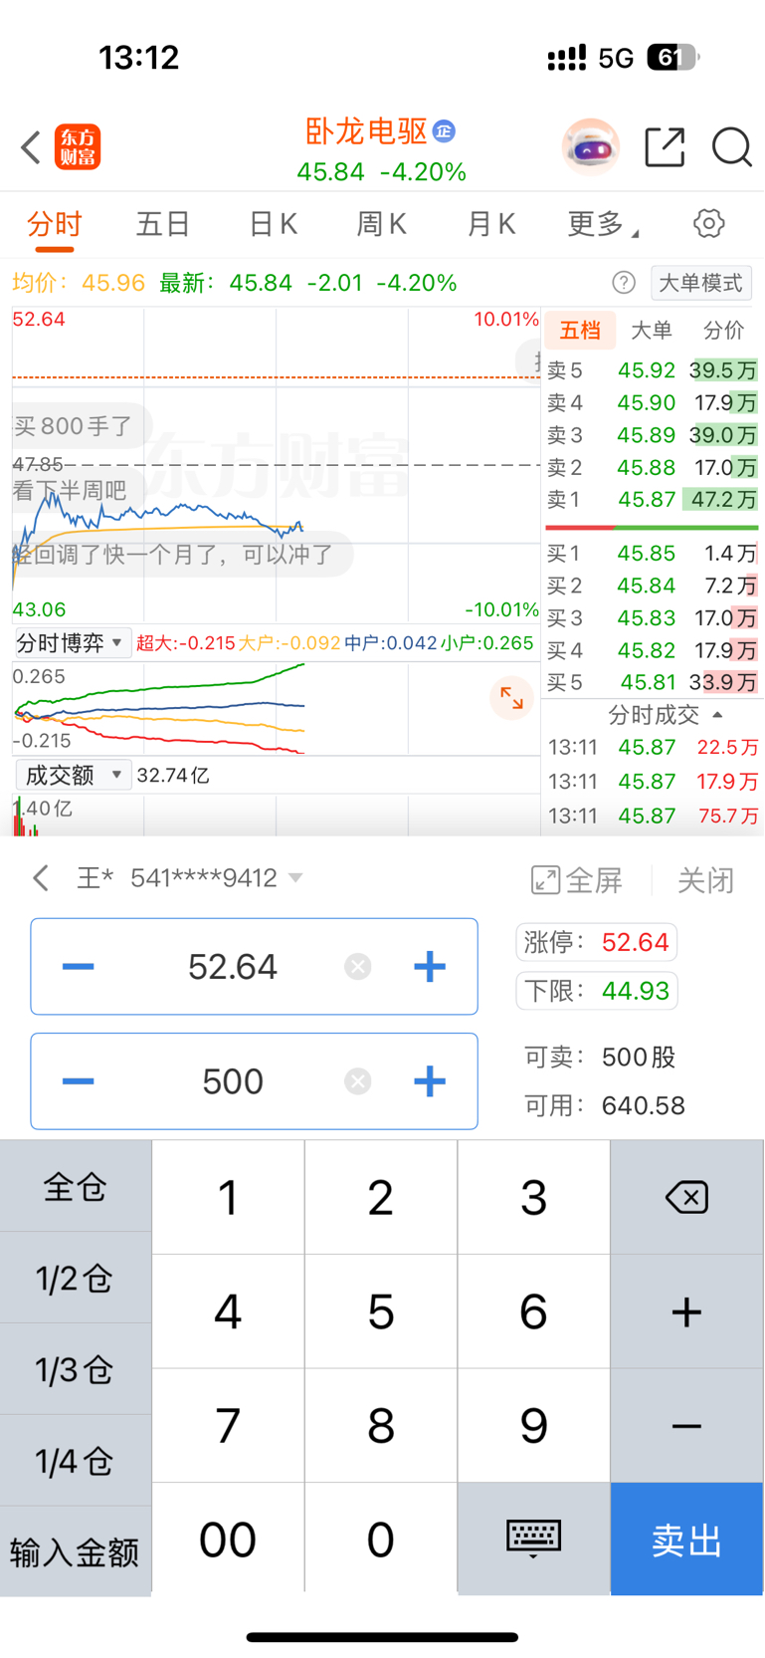Open the 分时博弈 indicator dropdown

coord(72,643)
